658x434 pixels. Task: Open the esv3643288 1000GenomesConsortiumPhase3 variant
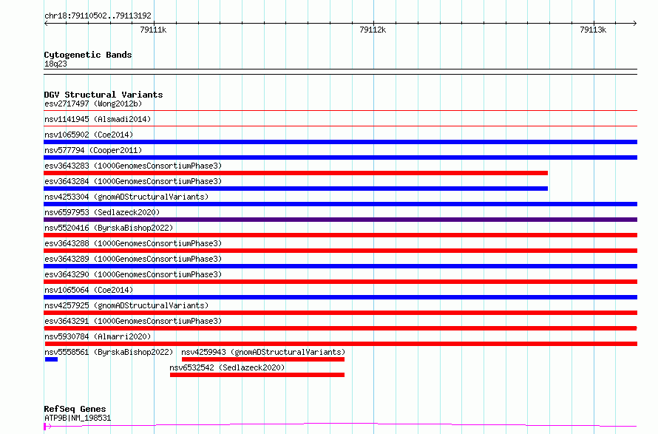(133, 243)
